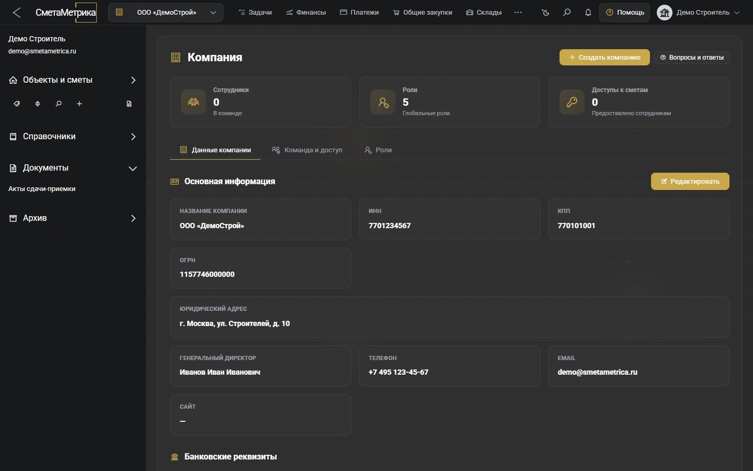Click the director name Иванов Иван Иванович
753x471 pixels.
pos(220,372)
